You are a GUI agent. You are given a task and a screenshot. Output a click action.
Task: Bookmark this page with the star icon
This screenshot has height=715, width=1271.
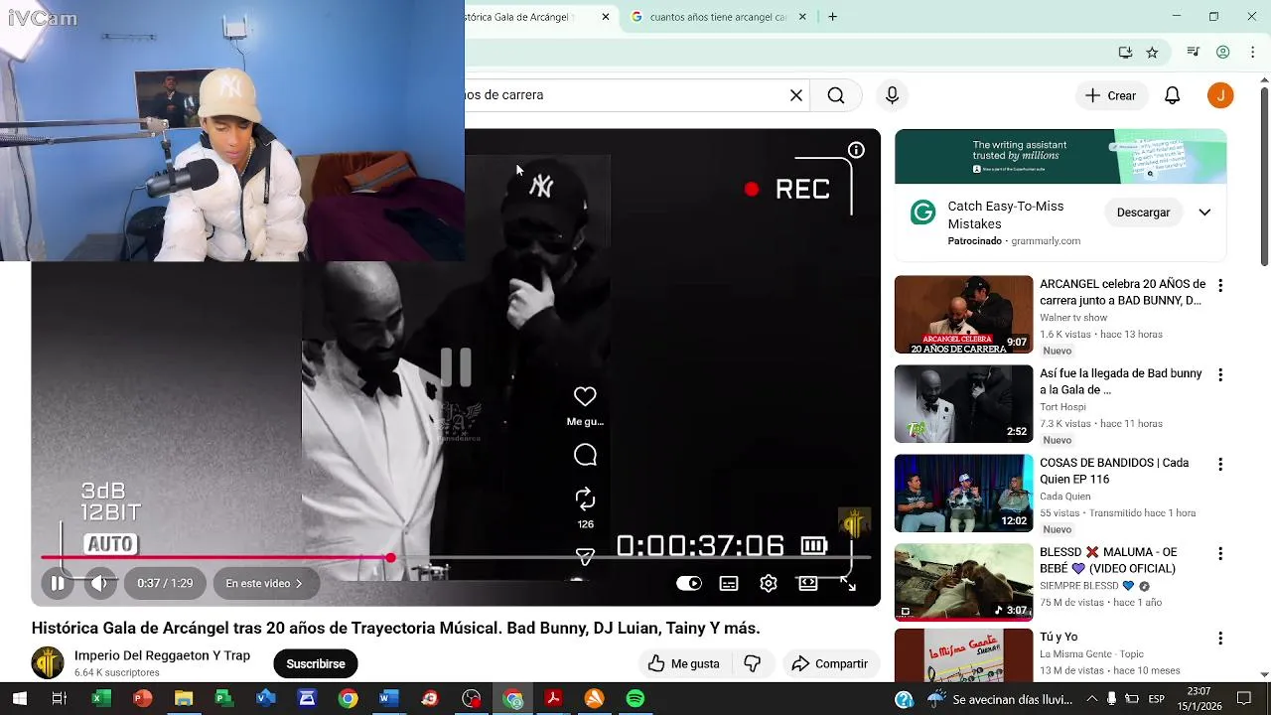(1152, 53)
